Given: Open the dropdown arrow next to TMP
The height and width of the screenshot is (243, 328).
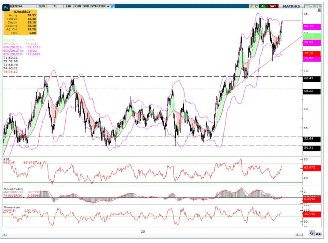Looking at the screenshot, I should point(108,6).
